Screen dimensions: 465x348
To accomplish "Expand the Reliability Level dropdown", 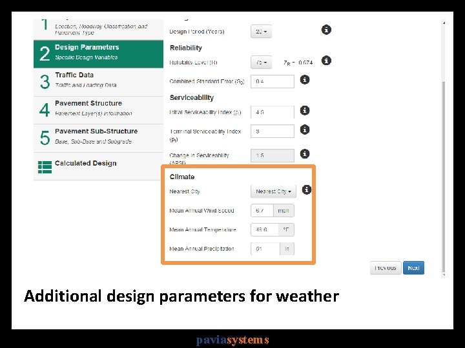I will 261,63.
